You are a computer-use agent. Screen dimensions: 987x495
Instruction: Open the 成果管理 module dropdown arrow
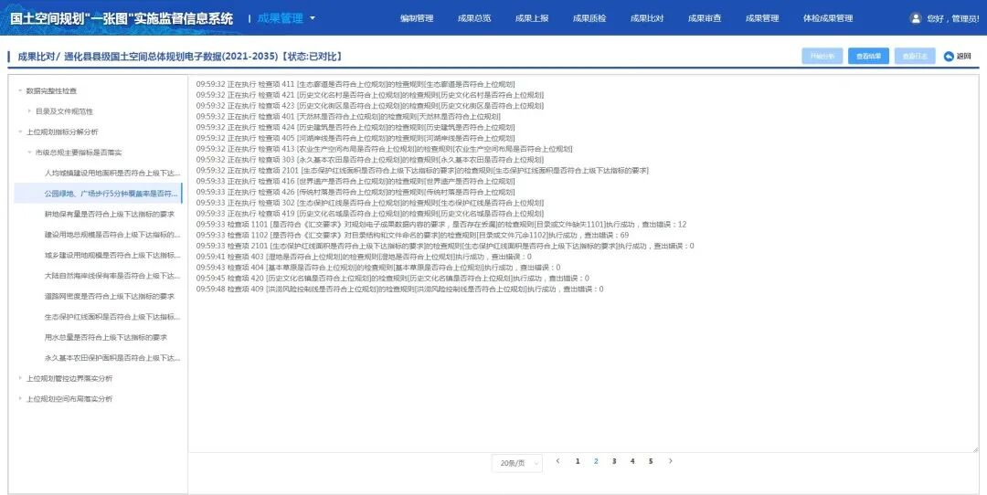[313, 18]
